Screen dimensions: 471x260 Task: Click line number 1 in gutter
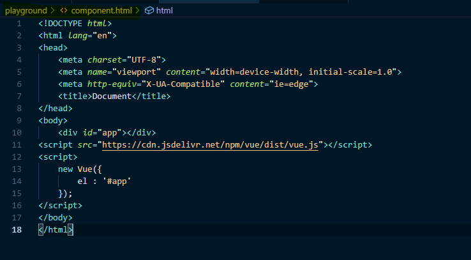pyautogui.click(x=19, y=24)
